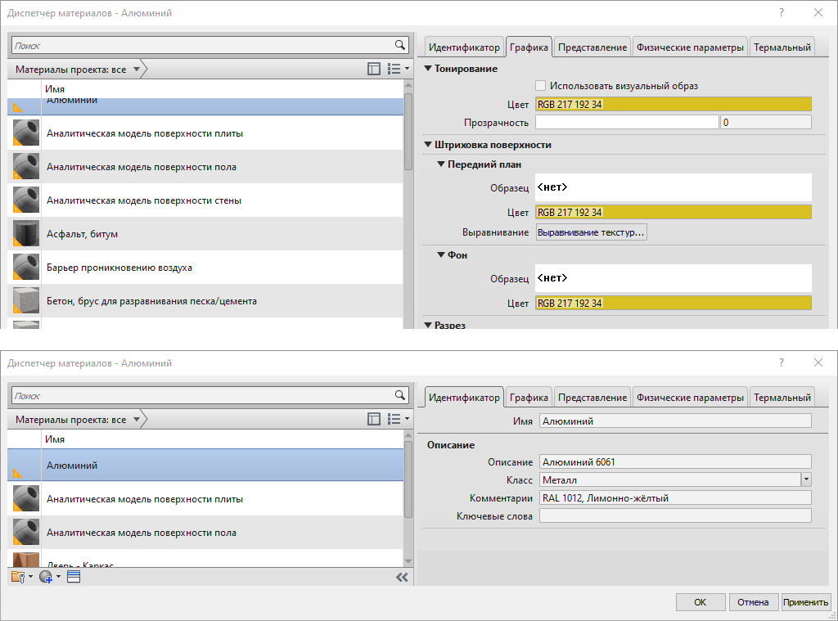
Task: Collapse the panel with double chevron icon
Action: (x=401, y=577)
